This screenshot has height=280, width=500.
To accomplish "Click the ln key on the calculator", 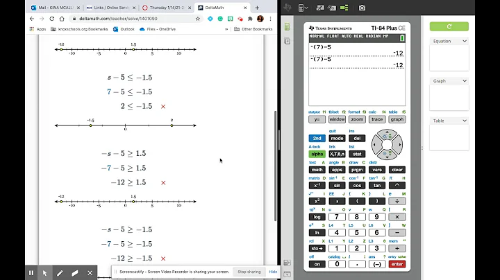I will pyautogui.click(x=317, y=233).
